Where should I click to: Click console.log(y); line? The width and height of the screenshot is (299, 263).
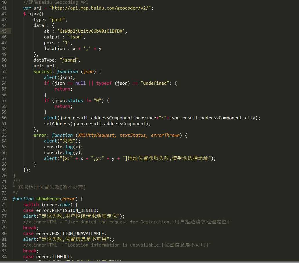coord(63,153)
